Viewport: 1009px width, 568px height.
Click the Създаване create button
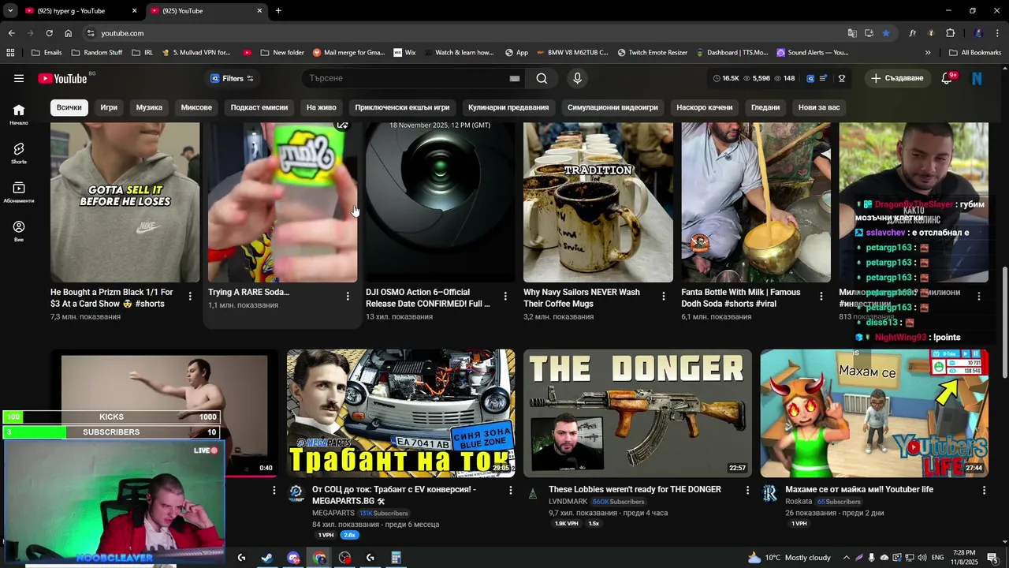pos(897,78)
